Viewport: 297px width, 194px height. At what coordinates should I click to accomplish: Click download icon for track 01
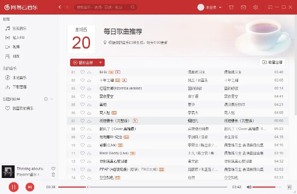pos(89,72)
